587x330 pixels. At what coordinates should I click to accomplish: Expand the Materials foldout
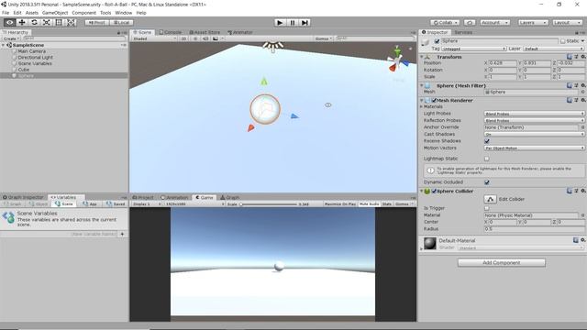[422, 107]
